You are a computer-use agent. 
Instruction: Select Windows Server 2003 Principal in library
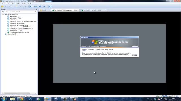(21, 29)
